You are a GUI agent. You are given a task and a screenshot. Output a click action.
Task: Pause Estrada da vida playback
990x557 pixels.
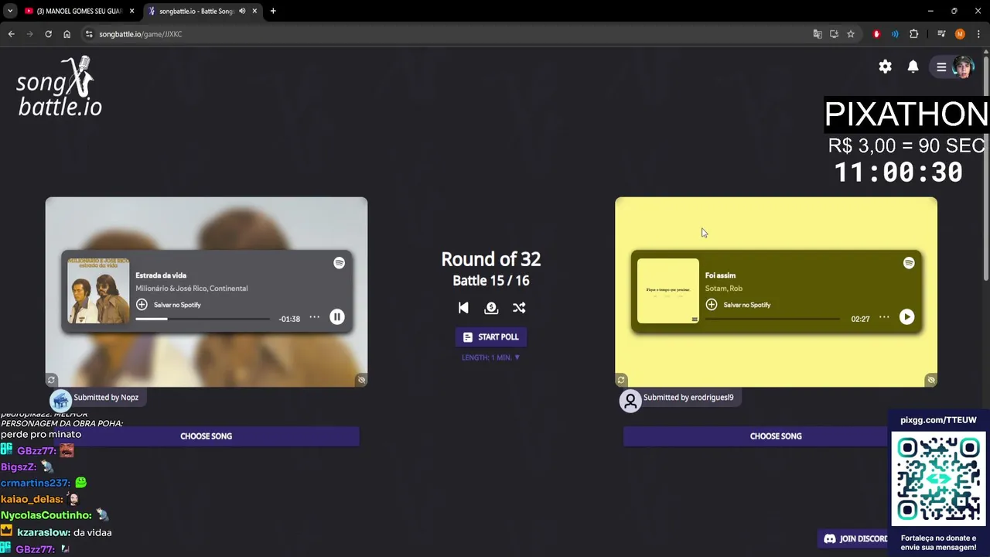[336, 316]
